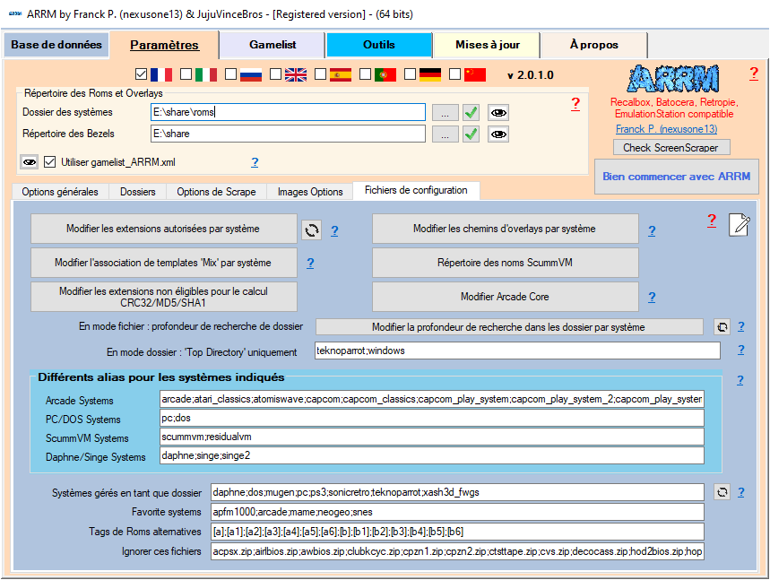This screenshot has height=580, width=770.
Task: Click refresh icon beside extensions autorisées button
Action: 310,229
